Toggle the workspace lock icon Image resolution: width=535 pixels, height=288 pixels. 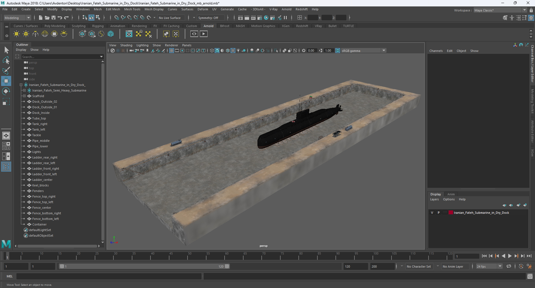531,10
